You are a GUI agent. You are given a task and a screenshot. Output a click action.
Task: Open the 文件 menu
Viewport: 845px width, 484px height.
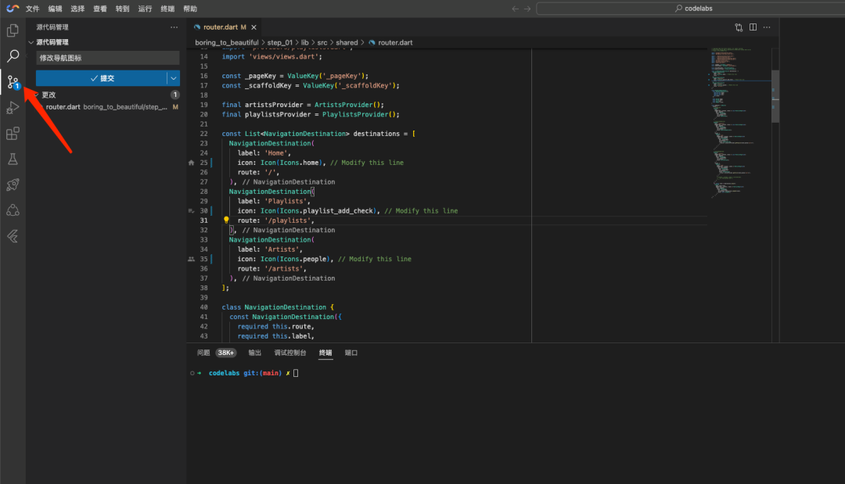coord(32,9)
